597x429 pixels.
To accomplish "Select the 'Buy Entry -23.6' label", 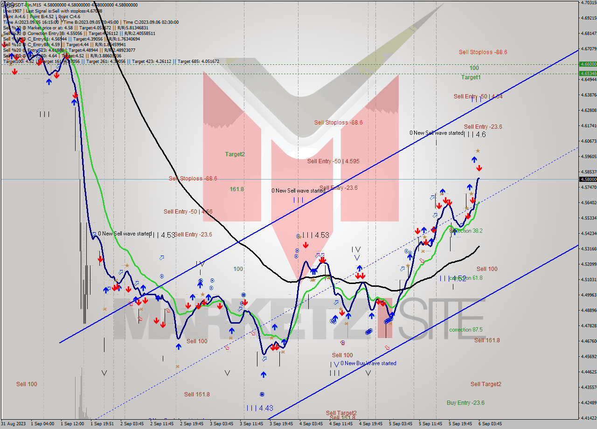I will (465, 403).
